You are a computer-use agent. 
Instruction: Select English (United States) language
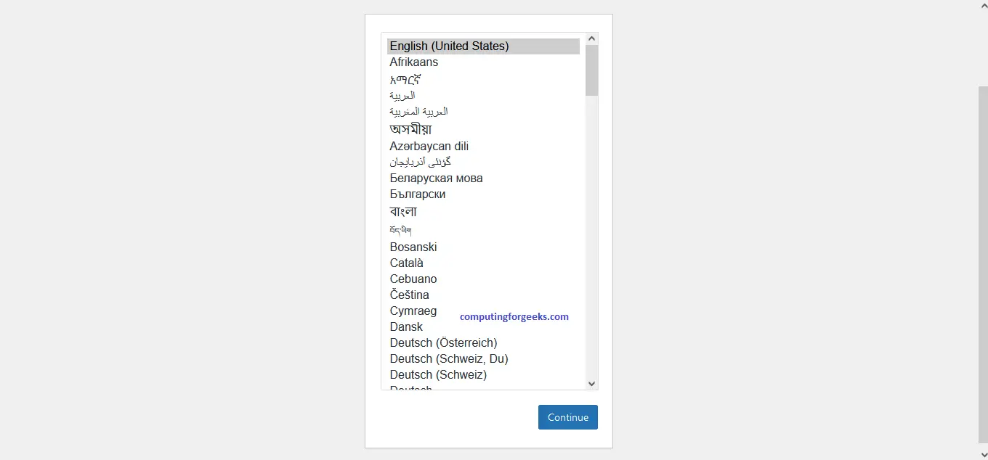click(449, 46)
